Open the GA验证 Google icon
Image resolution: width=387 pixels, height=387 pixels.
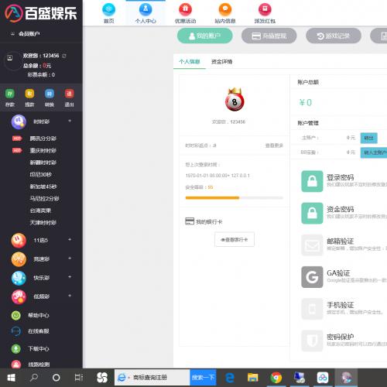tap(312, 277)
